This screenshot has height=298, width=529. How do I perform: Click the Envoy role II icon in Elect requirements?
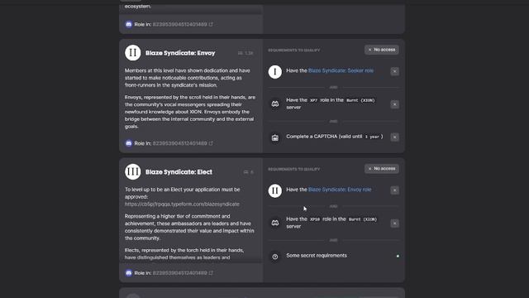tap(275, 190)
